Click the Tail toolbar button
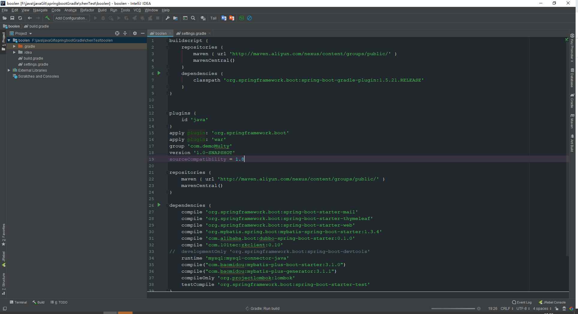This screenshot has width=578, height=314. click(x=213, y=18)
